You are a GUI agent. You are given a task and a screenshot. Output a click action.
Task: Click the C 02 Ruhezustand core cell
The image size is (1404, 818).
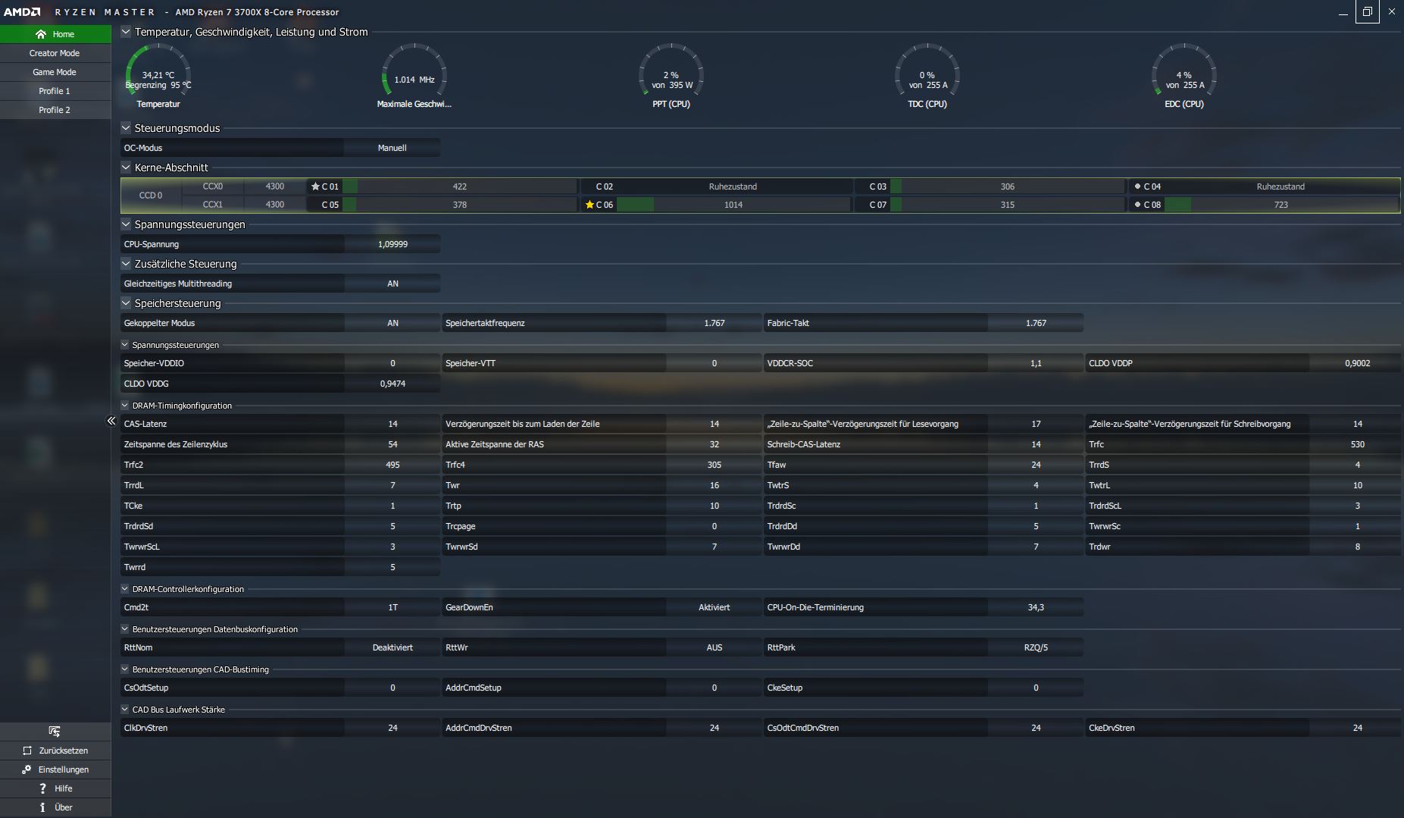pos(716,186)
